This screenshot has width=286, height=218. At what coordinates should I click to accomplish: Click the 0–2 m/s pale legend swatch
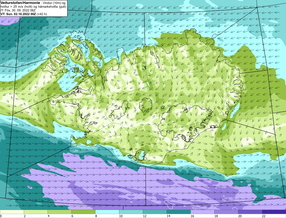12,212
